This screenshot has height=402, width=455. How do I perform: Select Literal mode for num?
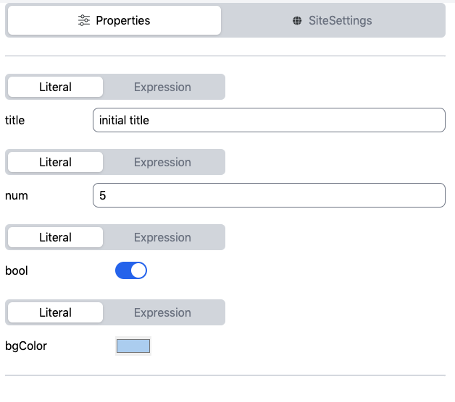(x=55, y=162)
